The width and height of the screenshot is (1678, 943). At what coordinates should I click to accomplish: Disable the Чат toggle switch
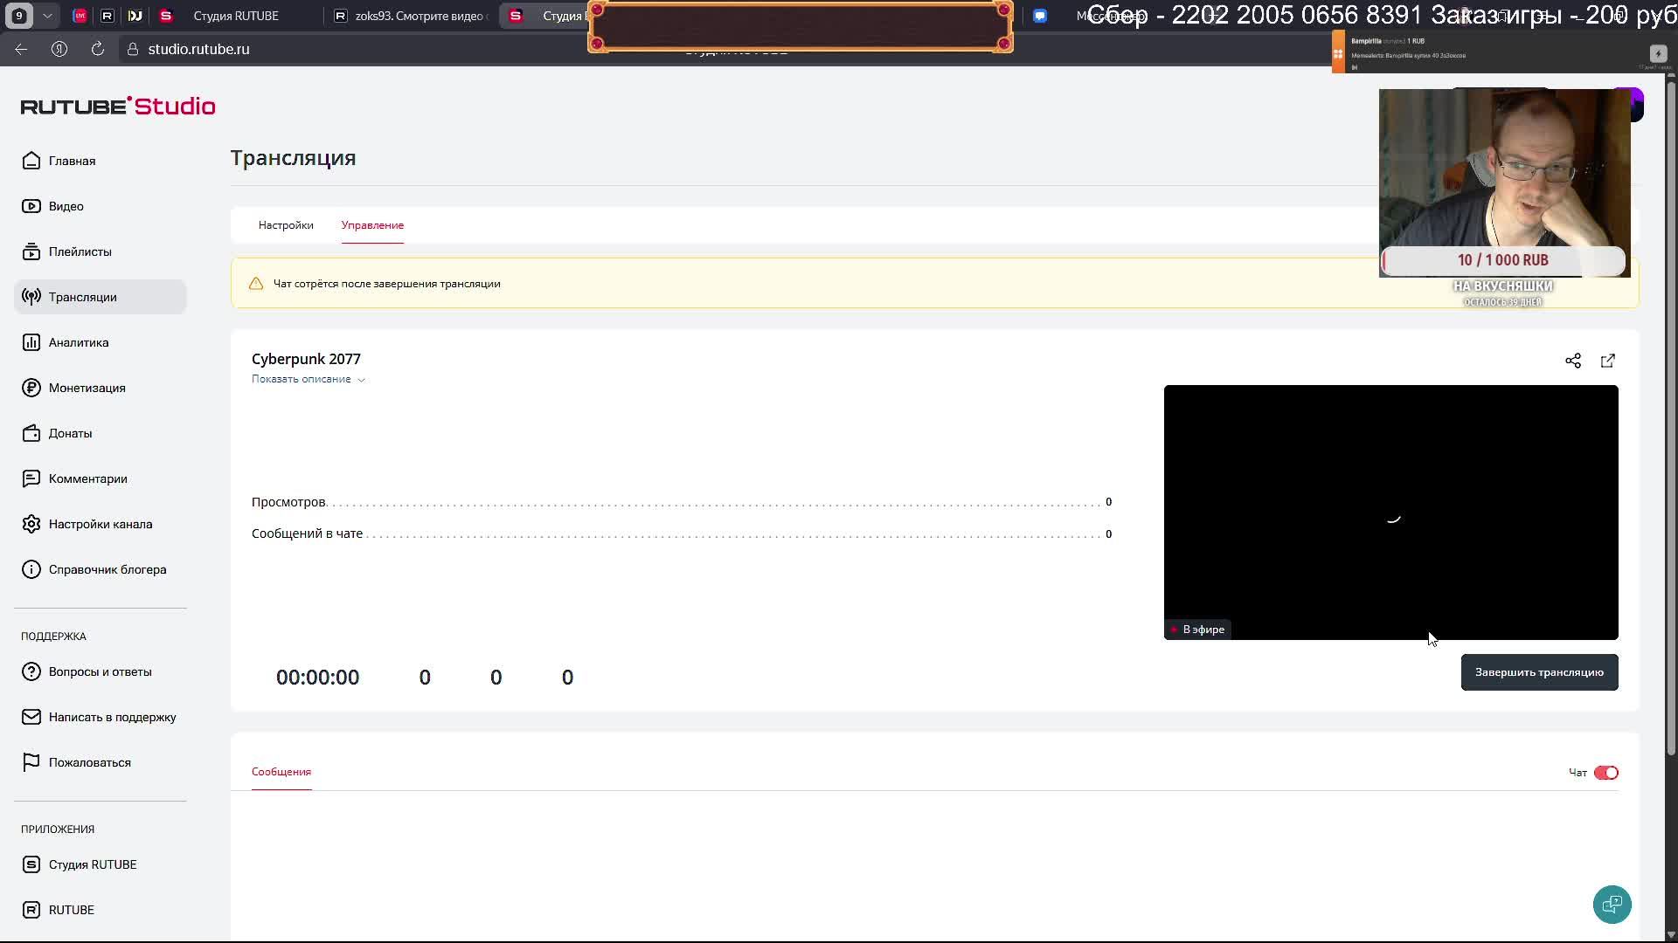point(1605,773)
